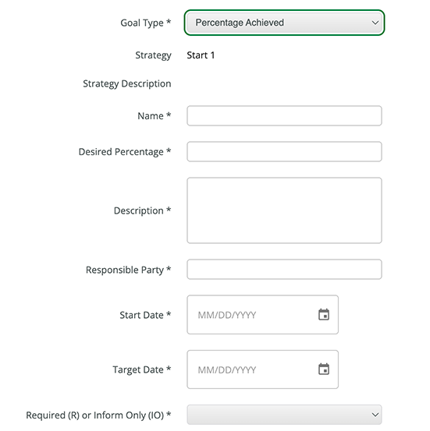Click the Strategy Description label
Screen dimensions: 430x431
127,83
